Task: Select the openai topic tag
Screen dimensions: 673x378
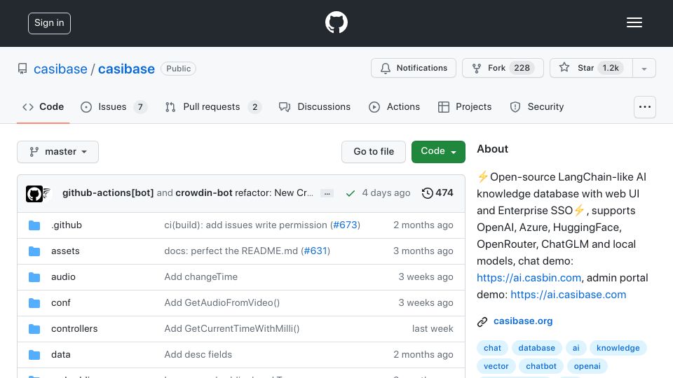Action: pos(587,366)
